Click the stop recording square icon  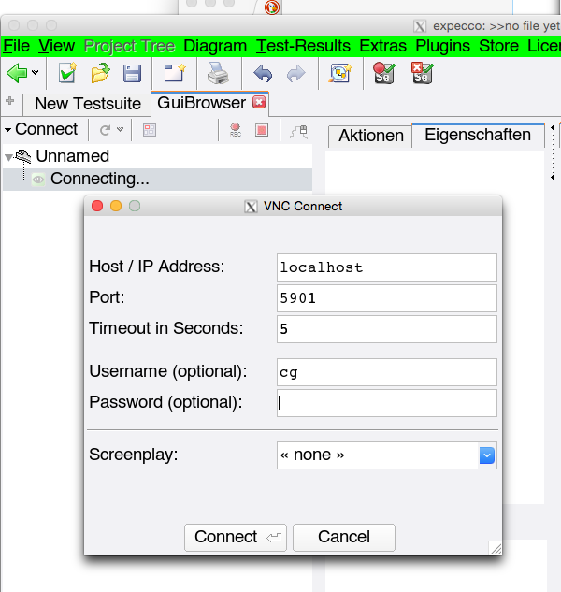[262, 130]
